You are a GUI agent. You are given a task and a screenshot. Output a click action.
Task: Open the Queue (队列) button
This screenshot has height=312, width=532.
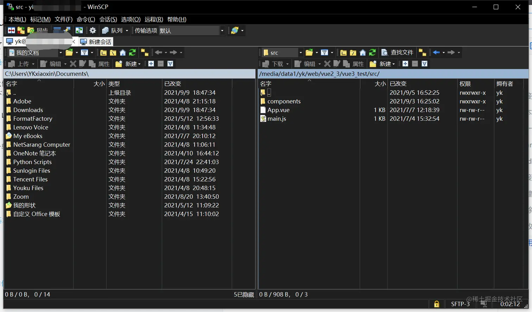(x=112, y=31)
